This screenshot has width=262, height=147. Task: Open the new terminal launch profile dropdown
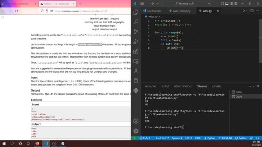[253, 86]
